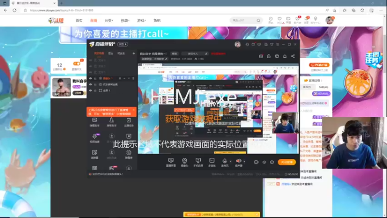
Task: Hide the 欢乐麻将全集 source layer
Action: (90, 84)
